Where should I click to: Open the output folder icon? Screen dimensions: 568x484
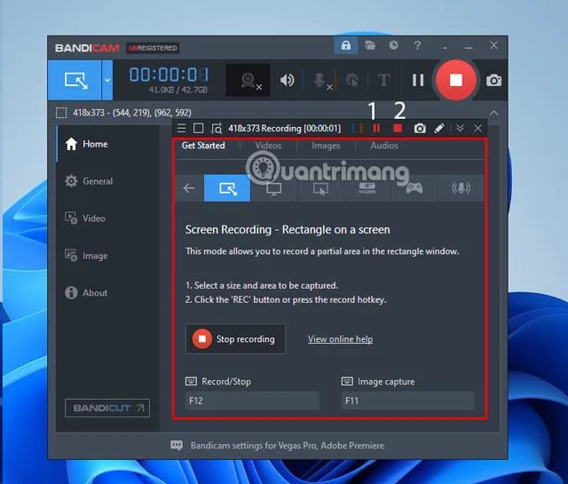click(370, 45)
